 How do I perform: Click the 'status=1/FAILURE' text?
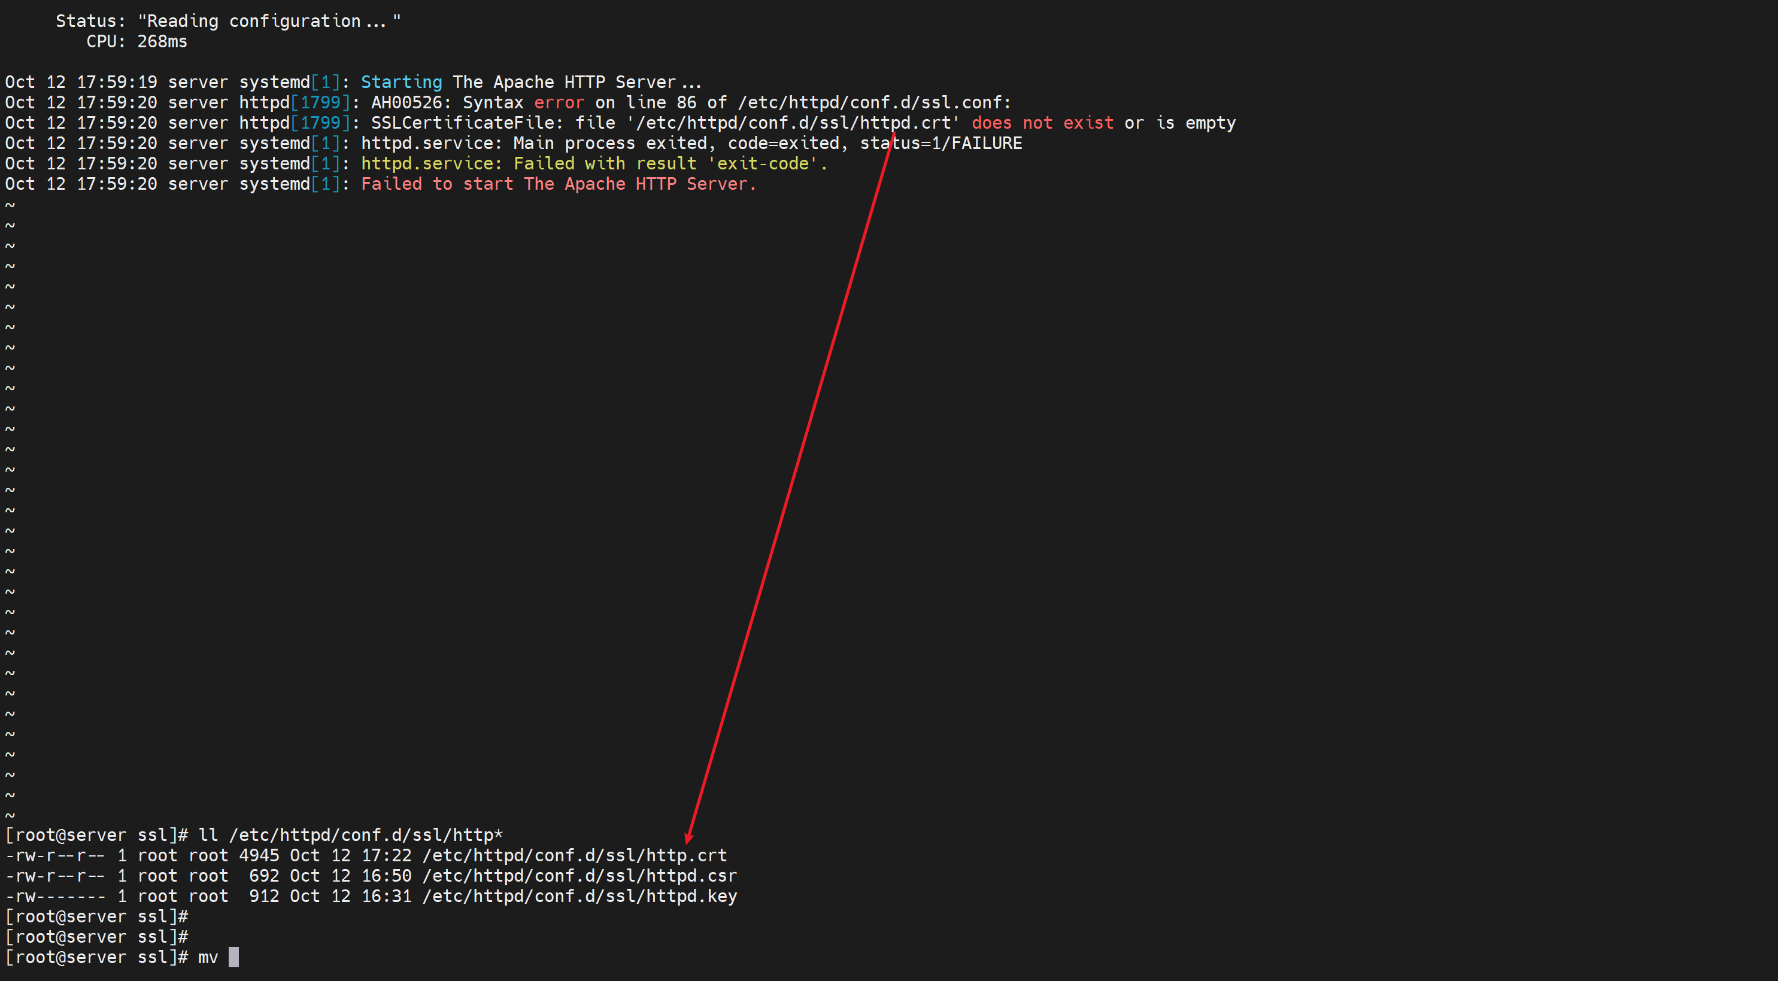click(940, 144)
